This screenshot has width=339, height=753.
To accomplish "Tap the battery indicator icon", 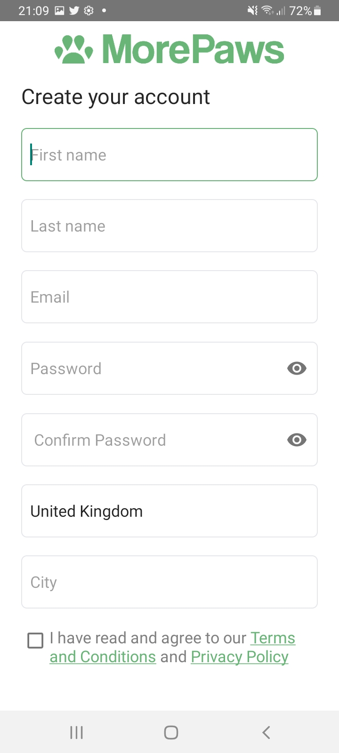I will (x=317, y=10).
